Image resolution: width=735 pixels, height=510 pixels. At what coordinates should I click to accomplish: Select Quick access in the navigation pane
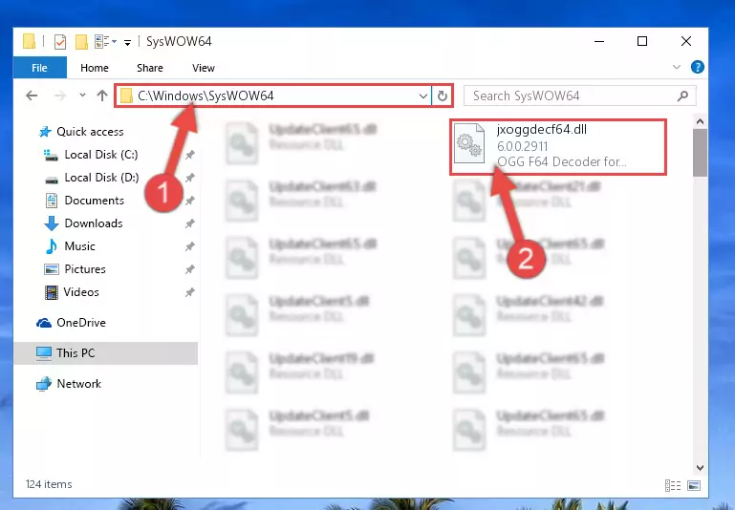pos(90,132)
